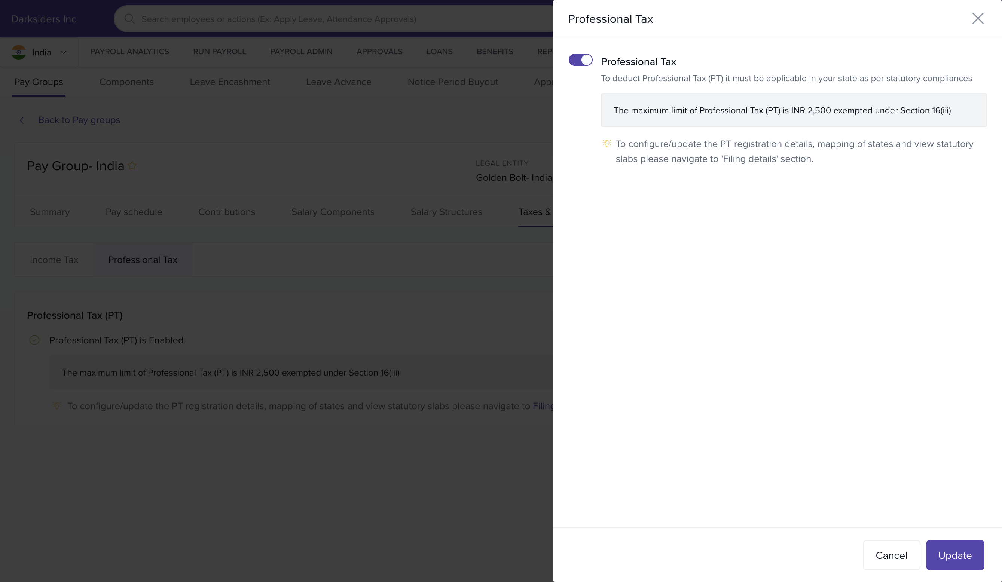Click the green enabled checkmark icon
Screen dimensions: 1002x582
34,340
